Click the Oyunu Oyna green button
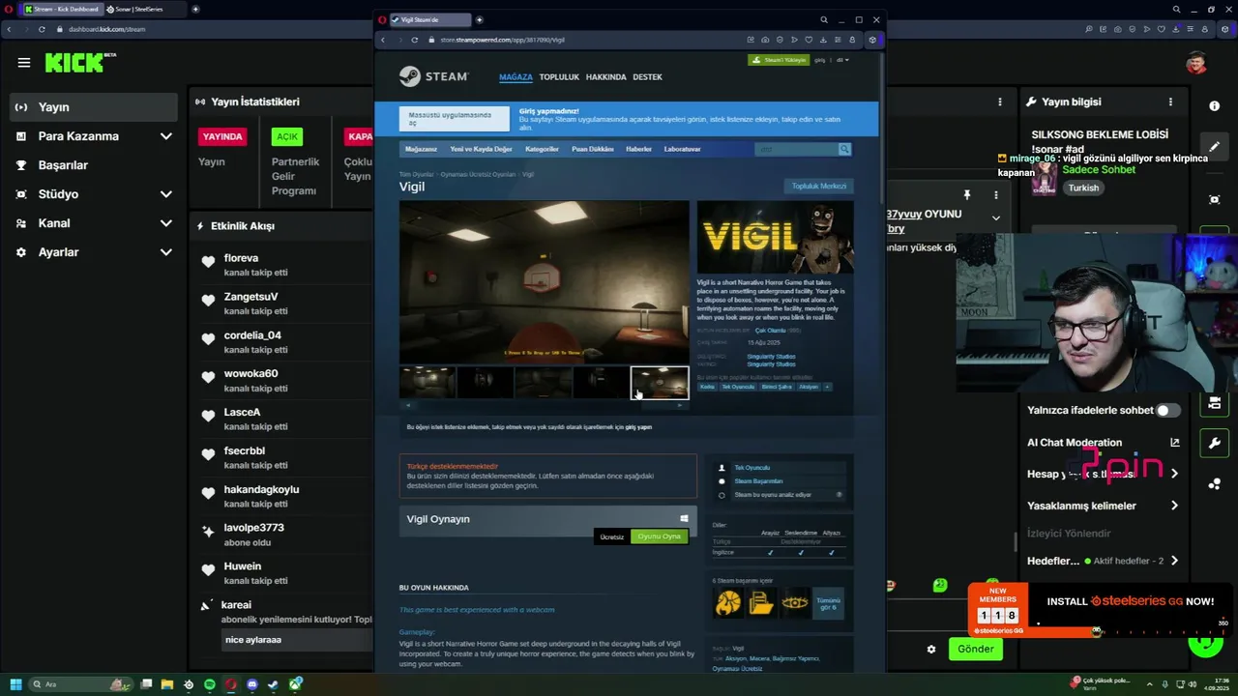1238x696 pixels. point(659,536)
